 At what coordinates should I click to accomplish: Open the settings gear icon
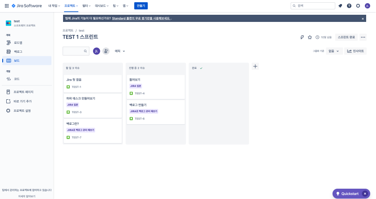[358, 6]
